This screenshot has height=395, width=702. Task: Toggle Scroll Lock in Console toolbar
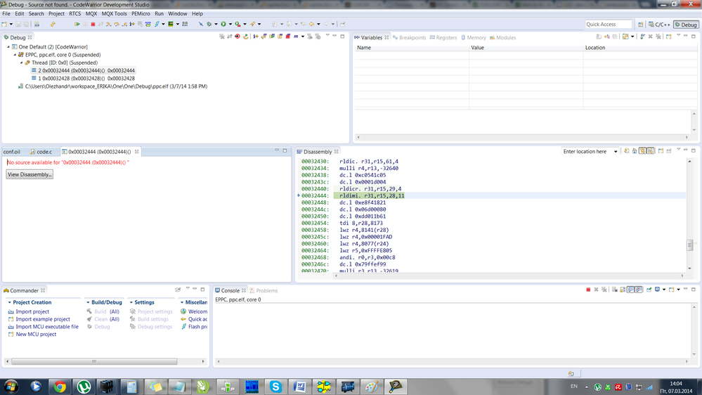click(x=623, y=290)
